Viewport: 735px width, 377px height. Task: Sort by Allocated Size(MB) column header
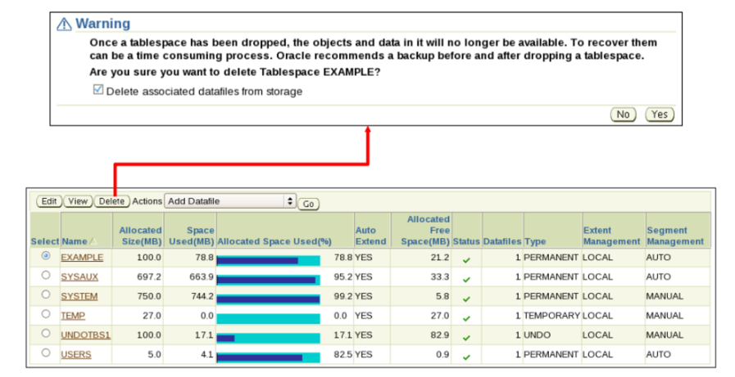140,236
